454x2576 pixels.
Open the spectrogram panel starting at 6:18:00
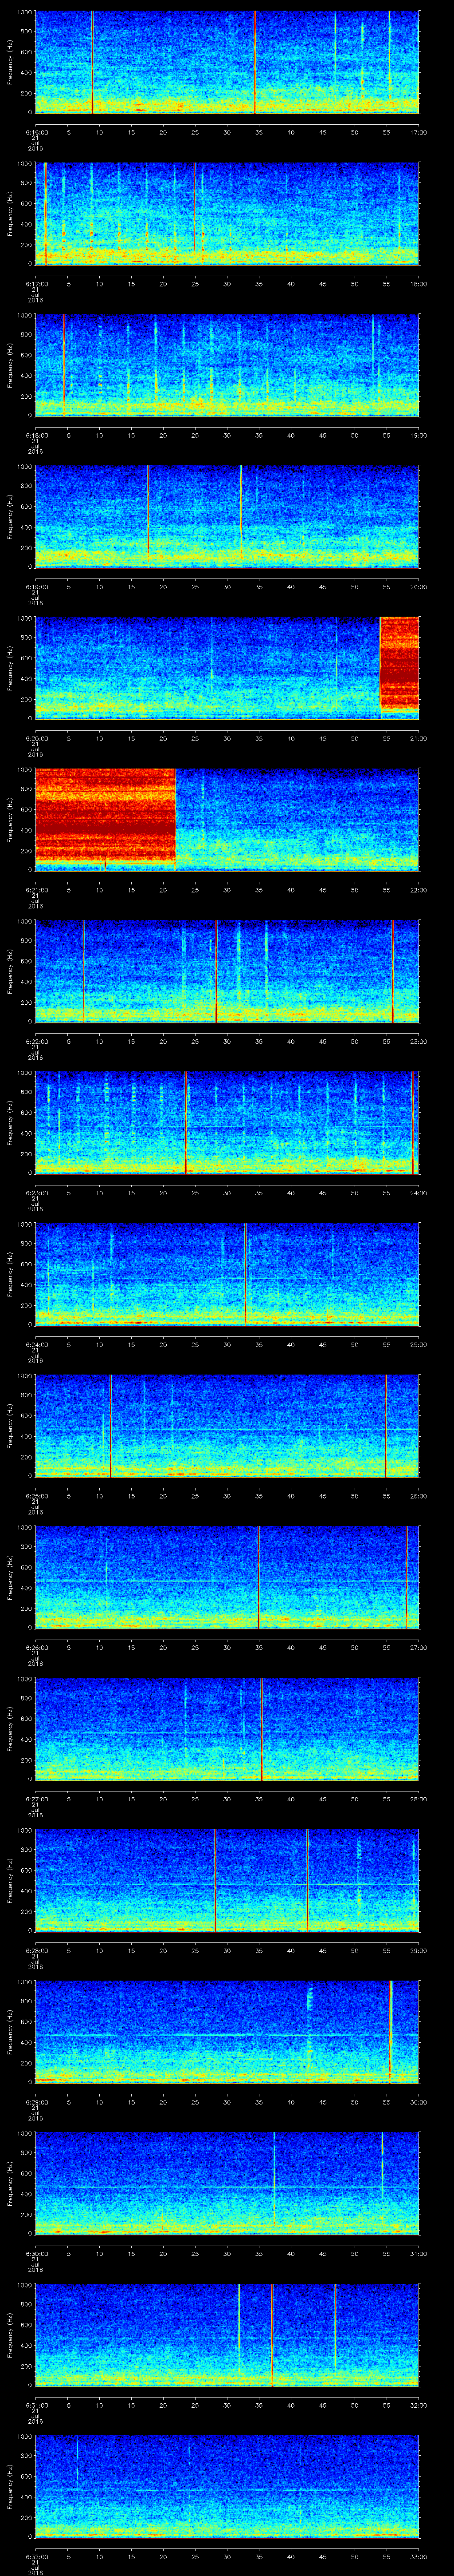click(x=227, y=365)
